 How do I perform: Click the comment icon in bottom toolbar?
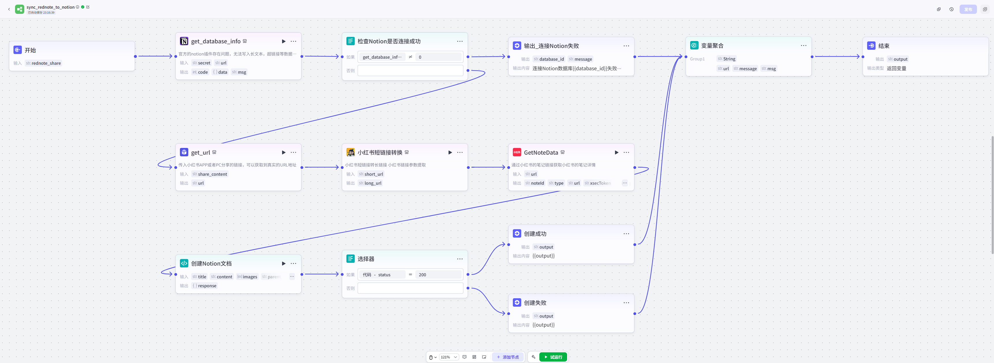click(x=464, y=357)
